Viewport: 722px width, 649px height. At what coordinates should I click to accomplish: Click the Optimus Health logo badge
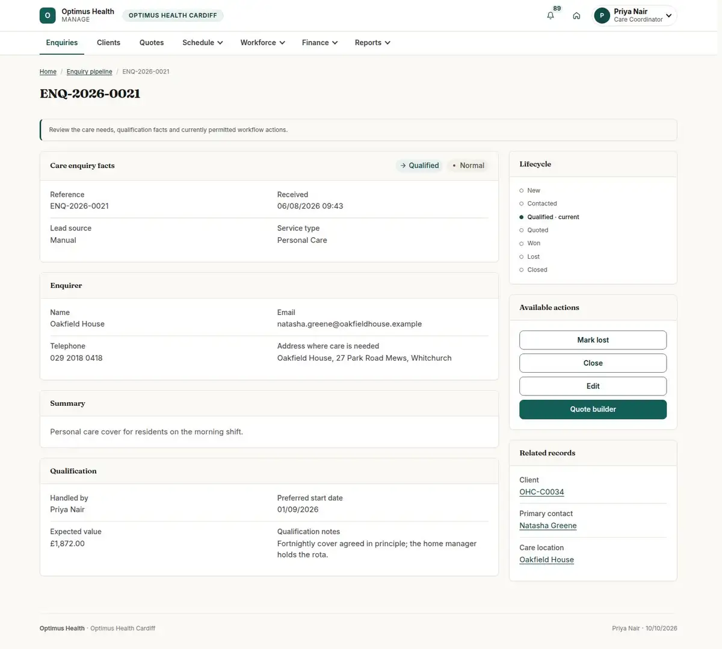coord(48,16)
